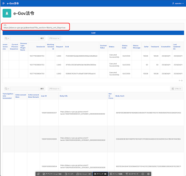186x176 pixels.
Task: Click the Home icon in developer toolbar
Action: pyautogui.click(x=38, y=174)
